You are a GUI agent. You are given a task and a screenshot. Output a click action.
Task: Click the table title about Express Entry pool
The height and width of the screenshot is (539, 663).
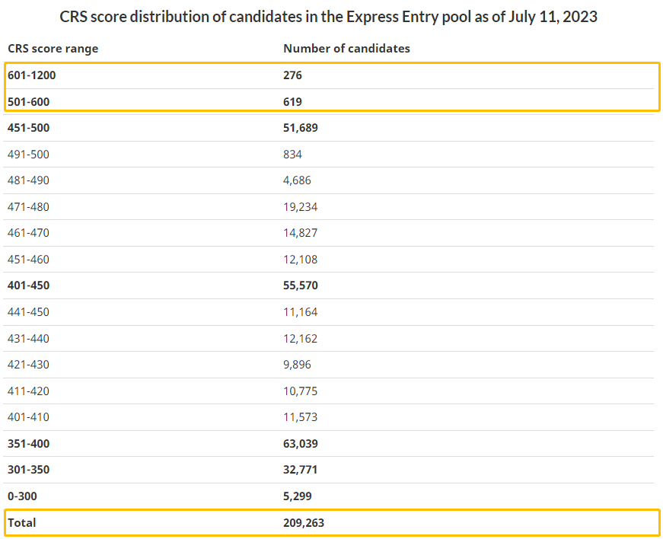pos(329,17)
